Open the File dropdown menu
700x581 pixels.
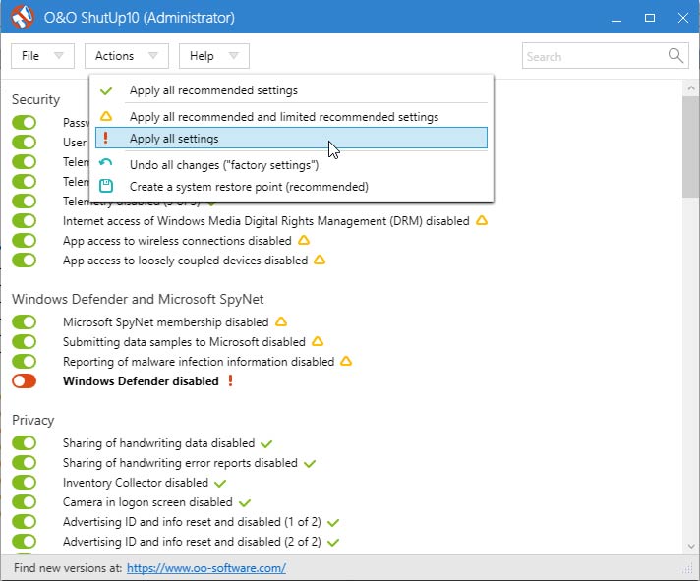42,56
